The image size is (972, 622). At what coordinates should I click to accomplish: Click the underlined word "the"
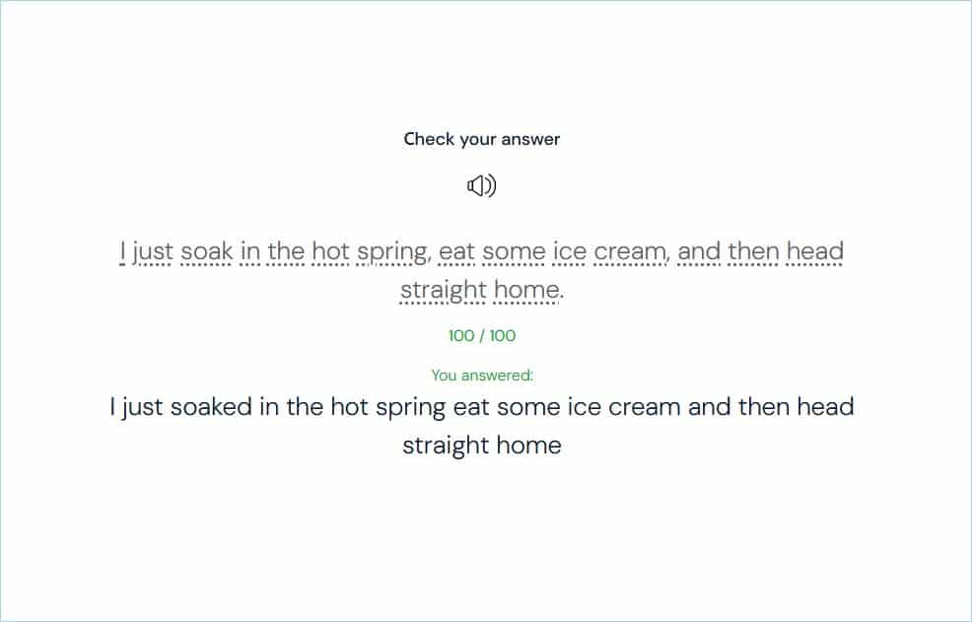[x=286, y=252]
